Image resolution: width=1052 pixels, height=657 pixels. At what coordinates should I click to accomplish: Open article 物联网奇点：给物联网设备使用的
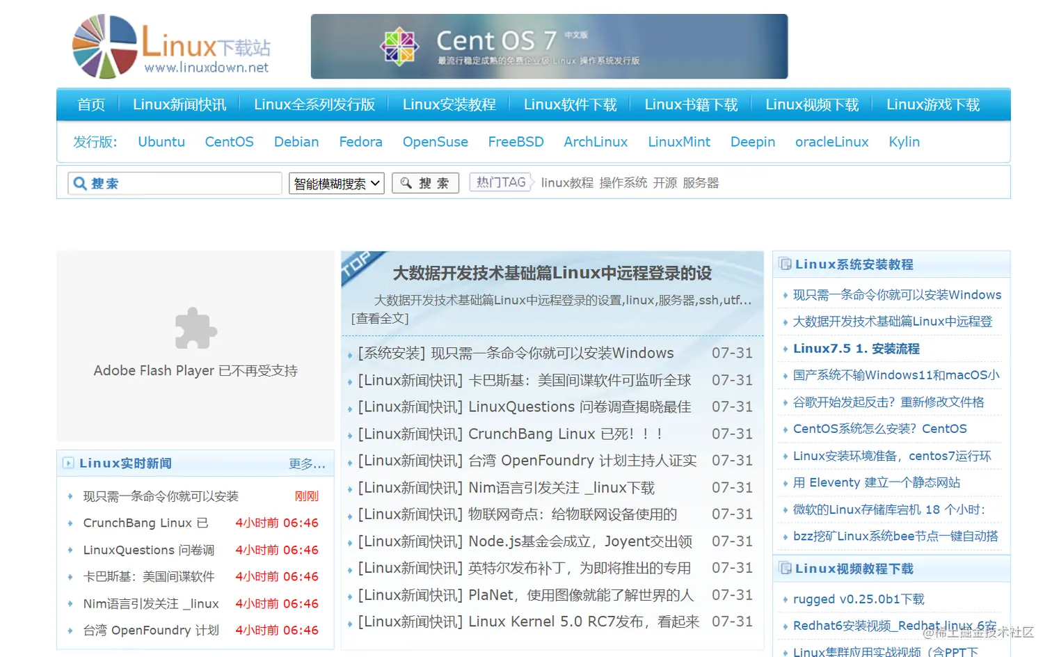point(573,514)
